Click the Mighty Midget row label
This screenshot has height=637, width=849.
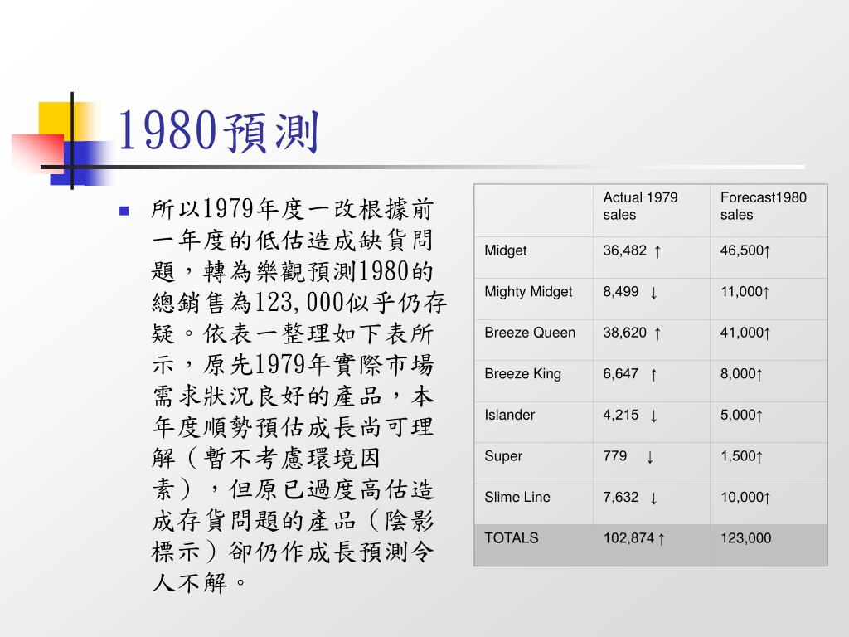point(528,291)
